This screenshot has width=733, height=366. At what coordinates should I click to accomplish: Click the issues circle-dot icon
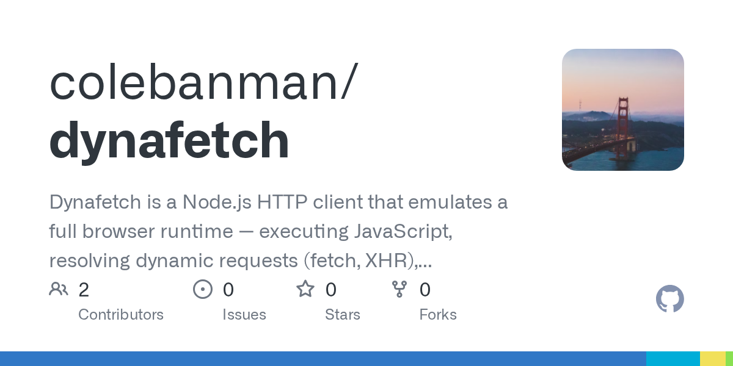pyautogui.click(x=203, y=289)
